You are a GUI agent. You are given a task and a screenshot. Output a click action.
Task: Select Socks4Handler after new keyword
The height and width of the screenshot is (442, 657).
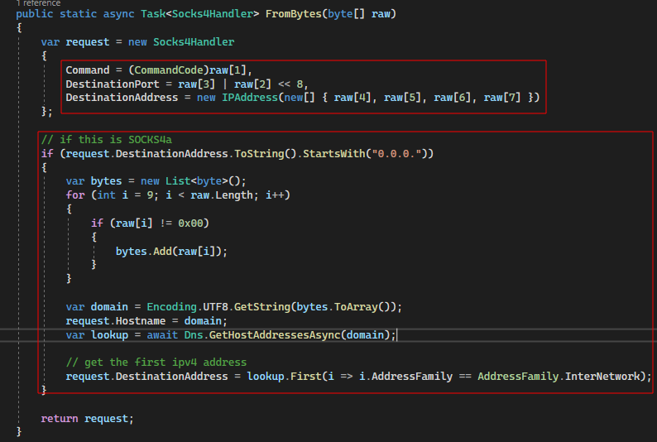click(x=194, y=42)
